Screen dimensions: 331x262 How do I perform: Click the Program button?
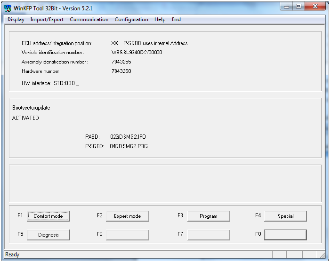[209, 216]
